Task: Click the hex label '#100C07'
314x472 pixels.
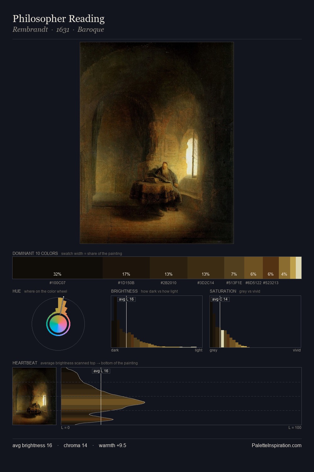Action: coord(57,283)
